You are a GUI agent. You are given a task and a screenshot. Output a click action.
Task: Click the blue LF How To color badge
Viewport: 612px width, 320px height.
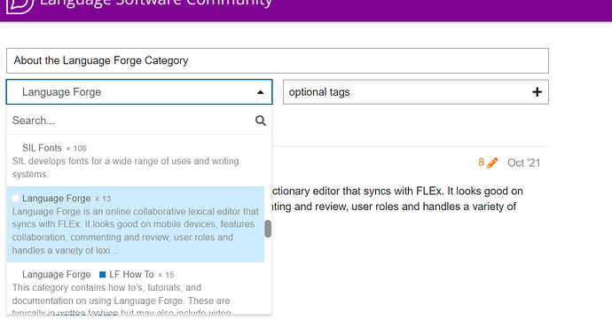pyautogui.click(x=103, y=275)
